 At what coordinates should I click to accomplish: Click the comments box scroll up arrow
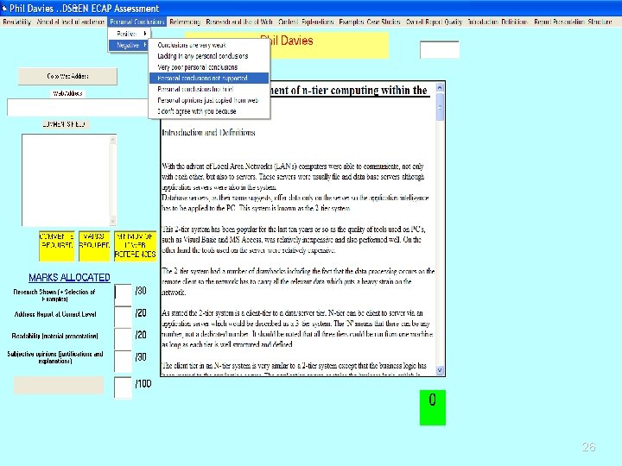(112, 140)
